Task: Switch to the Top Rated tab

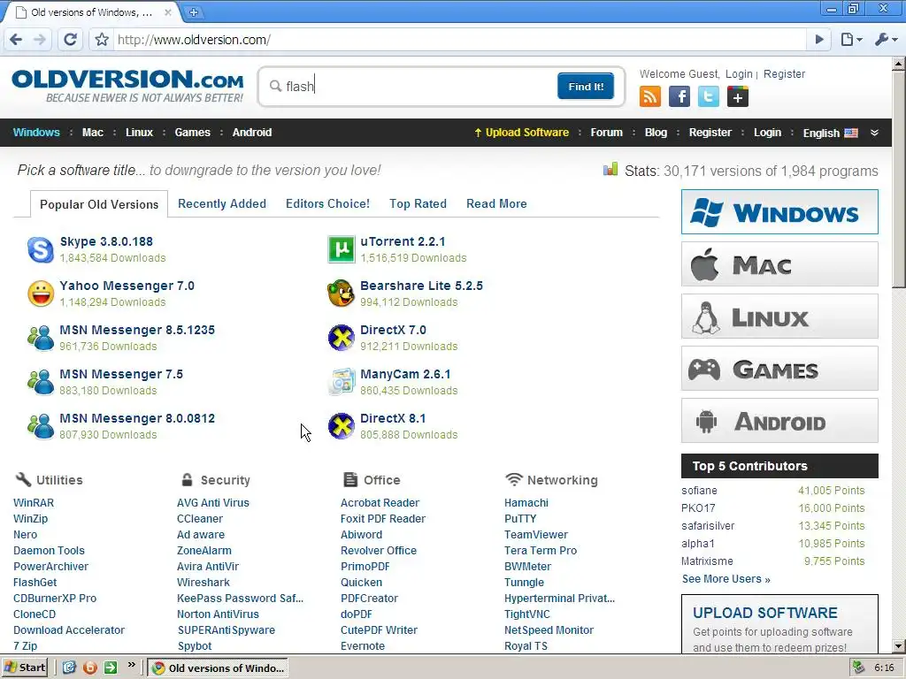Action: coord(418,204)
